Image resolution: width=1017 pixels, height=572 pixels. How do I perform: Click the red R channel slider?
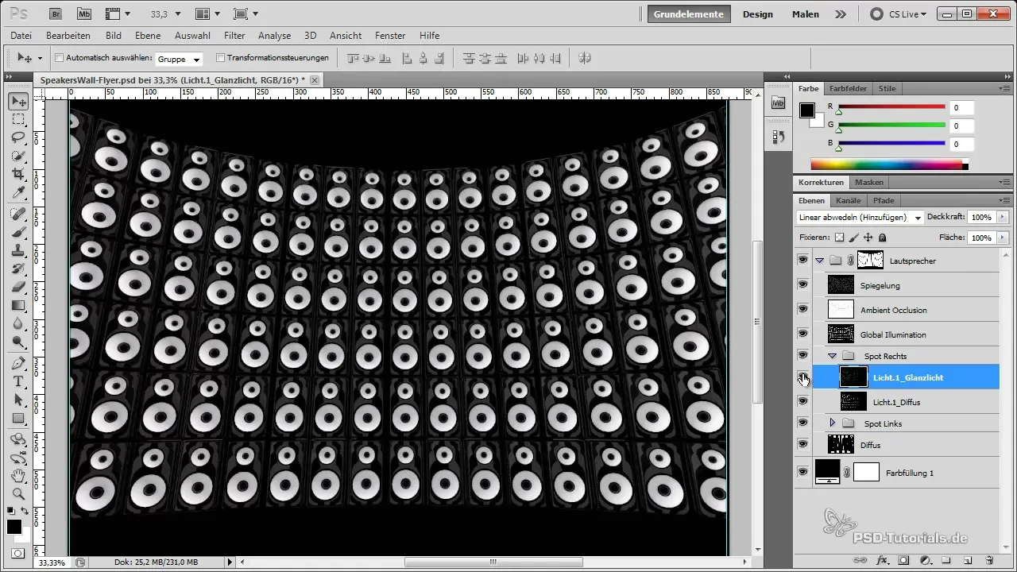pos(891,106)
